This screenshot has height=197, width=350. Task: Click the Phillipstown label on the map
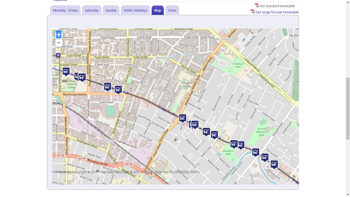166,58
